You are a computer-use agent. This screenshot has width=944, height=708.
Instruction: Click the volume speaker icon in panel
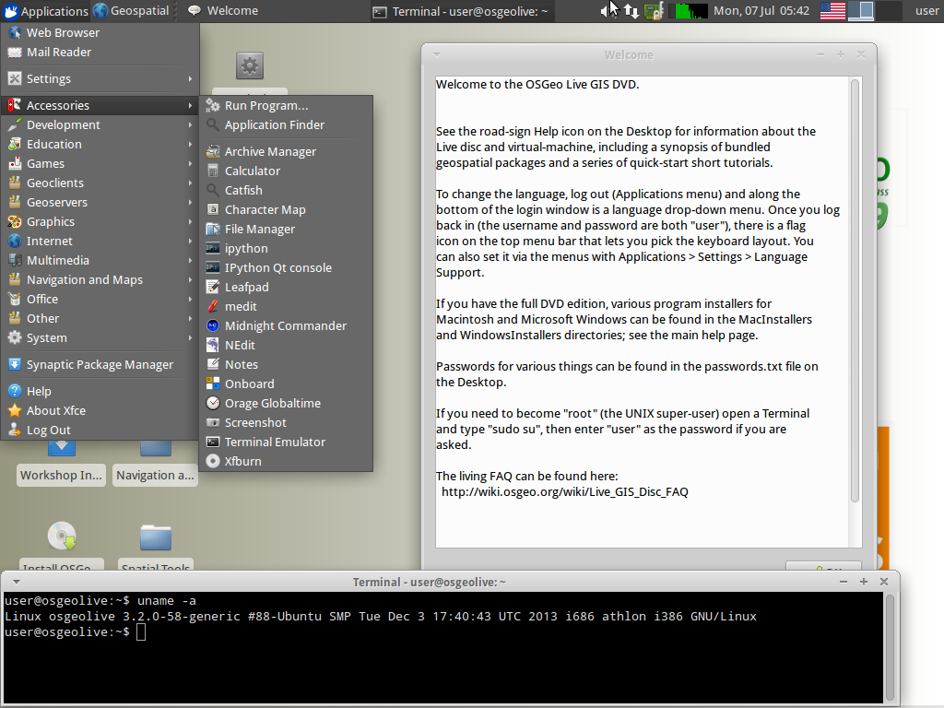tap(607, 11)
